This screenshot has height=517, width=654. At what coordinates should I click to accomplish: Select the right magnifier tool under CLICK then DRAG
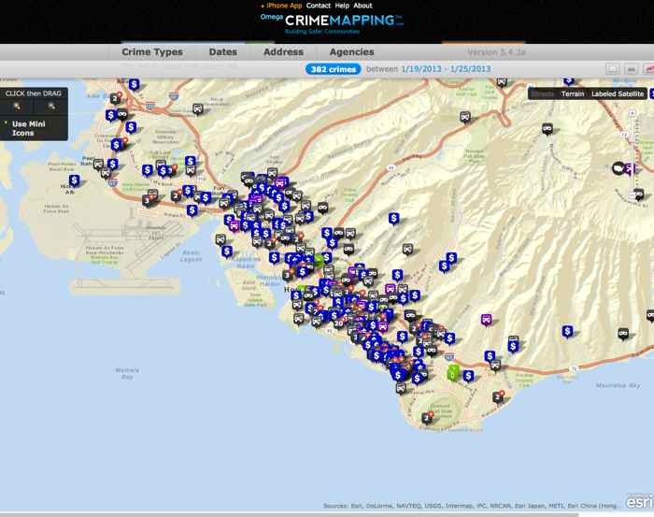tap(51, 107)
